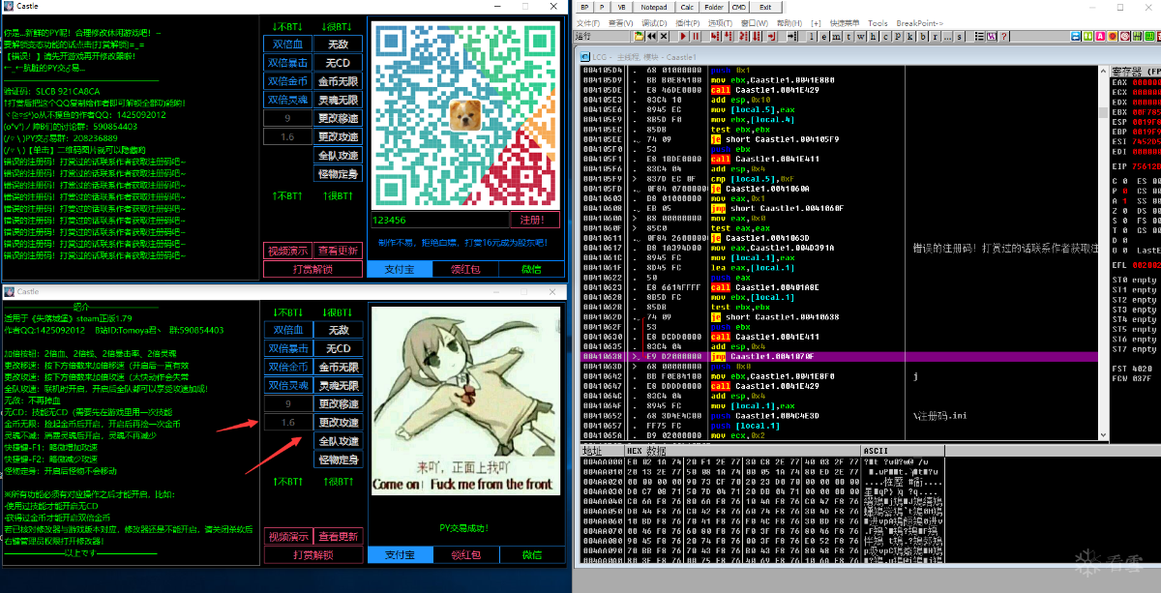Open executable modules via 'e' toolbar button

[823, 36]
